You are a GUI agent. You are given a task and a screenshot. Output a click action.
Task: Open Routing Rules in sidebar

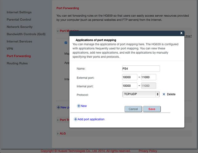[17, 63]
